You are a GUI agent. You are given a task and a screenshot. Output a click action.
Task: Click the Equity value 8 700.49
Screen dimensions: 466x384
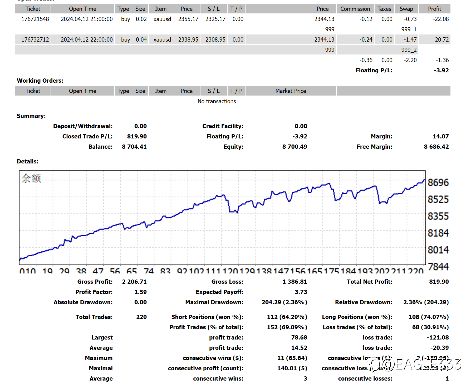pyautogui.click(x=295, y=147)
